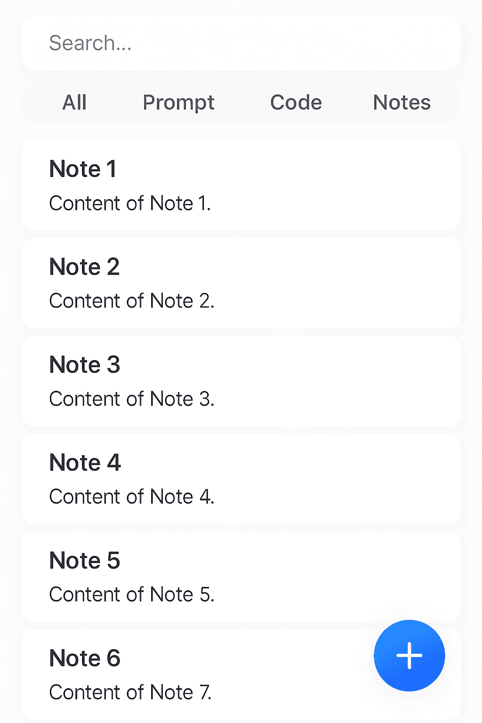This screenshot has width=482, height=723.
Task: Click the text Content of Note 5
Action: point(132,594)
